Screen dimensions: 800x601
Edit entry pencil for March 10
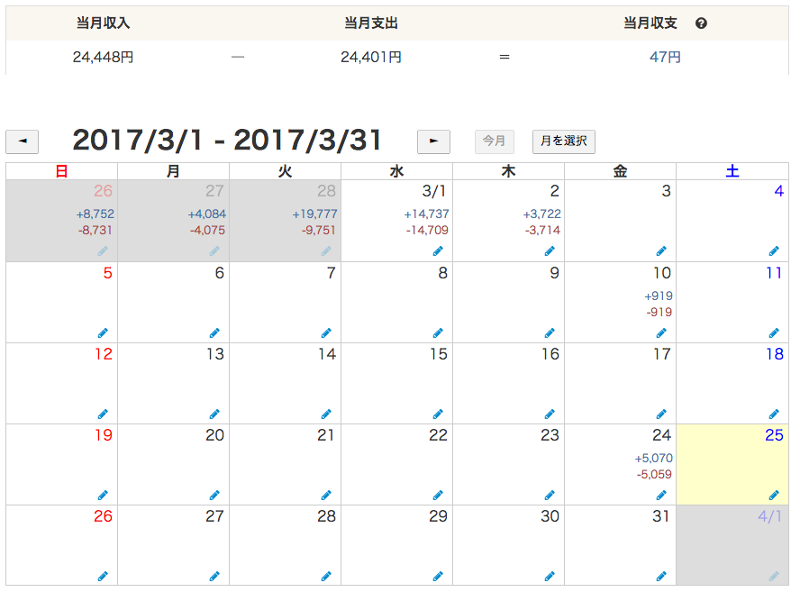(661, 333)
